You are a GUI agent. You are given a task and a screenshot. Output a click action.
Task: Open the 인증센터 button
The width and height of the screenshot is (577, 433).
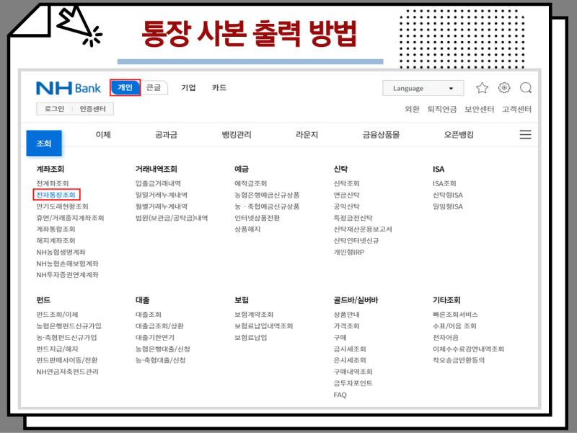pos(92,108)
